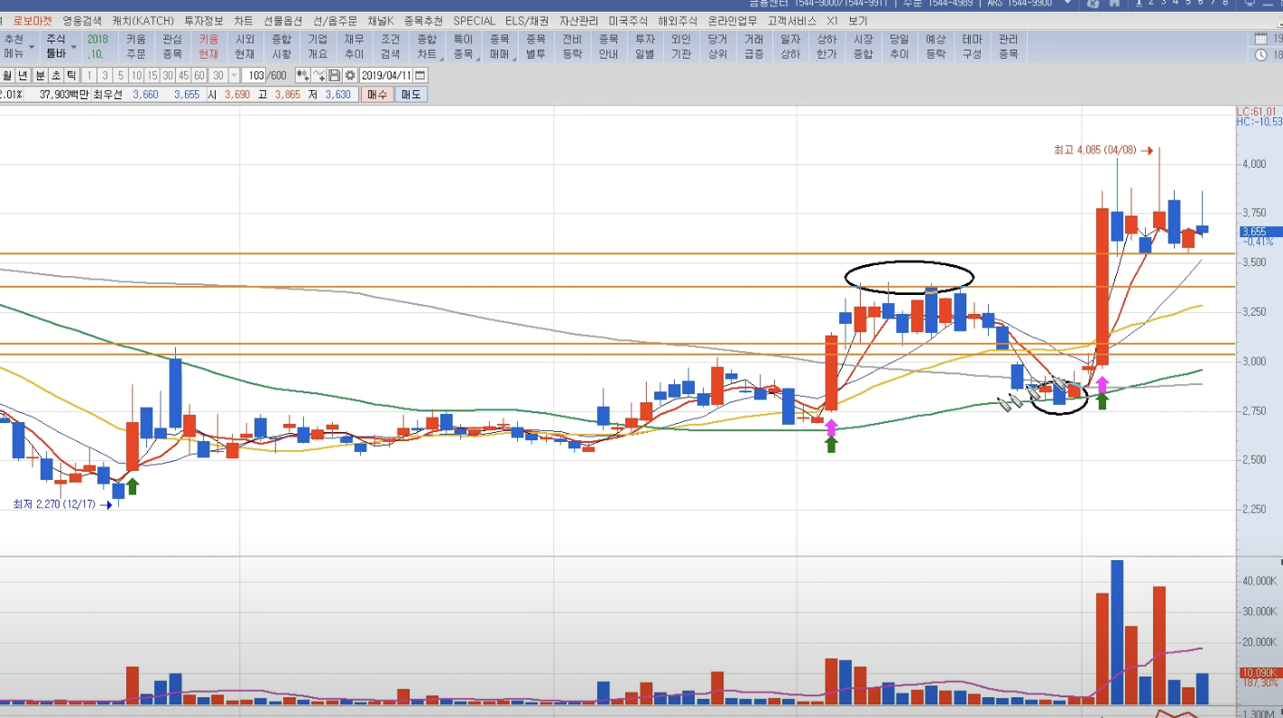The image size is (1283, 718).
Task: Switch chart to monthly (월) period
Action: pyautogui.click(x=7, y=76)
